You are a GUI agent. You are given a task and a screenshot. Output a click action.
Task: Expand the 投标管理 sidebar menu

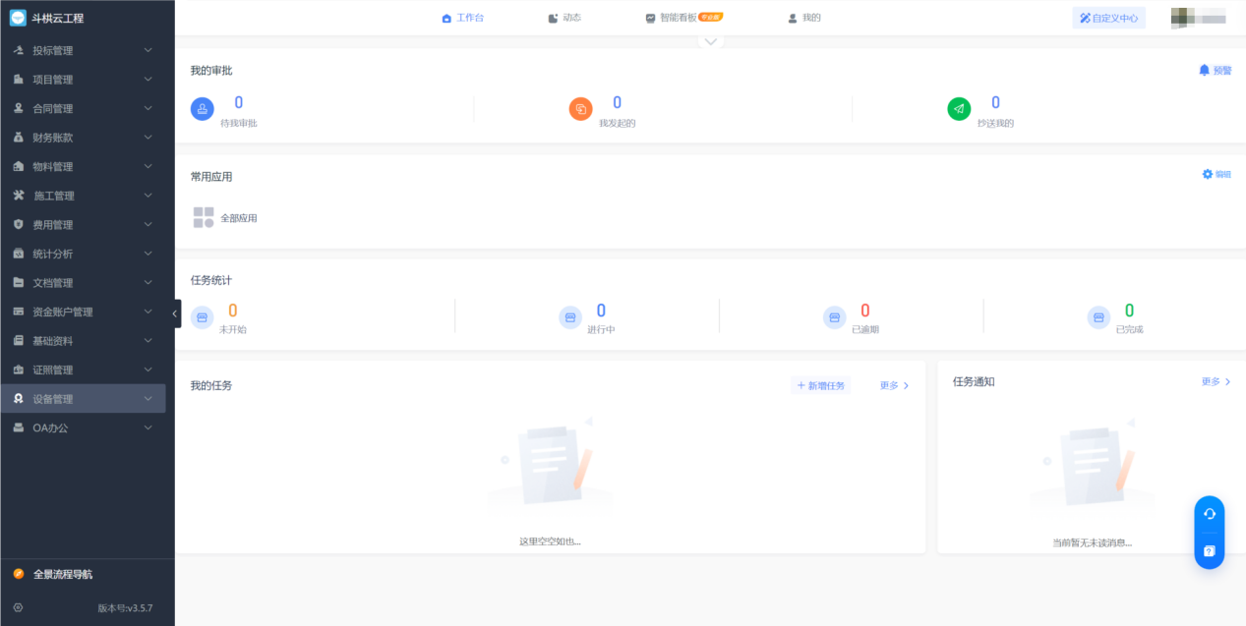[x=83, y=50]
